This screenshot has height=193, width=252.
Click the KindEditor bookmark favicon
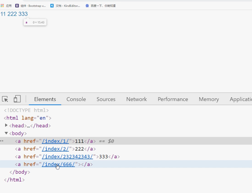point(52,6)
